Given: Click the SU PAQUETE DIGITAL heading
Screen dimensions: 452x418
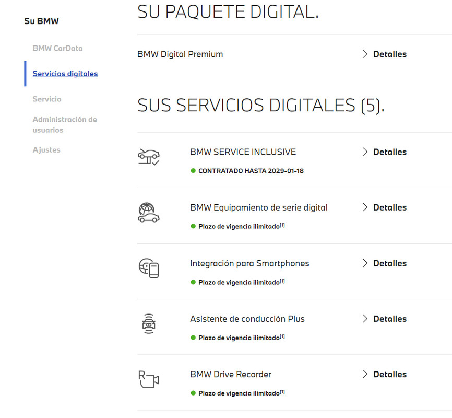Looking at the screenshot, I should click(x=228, y=12).
